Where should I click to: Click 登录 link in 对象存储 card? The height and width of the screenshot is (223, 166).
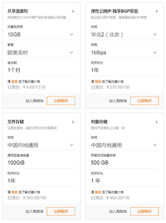coord(98,192)
